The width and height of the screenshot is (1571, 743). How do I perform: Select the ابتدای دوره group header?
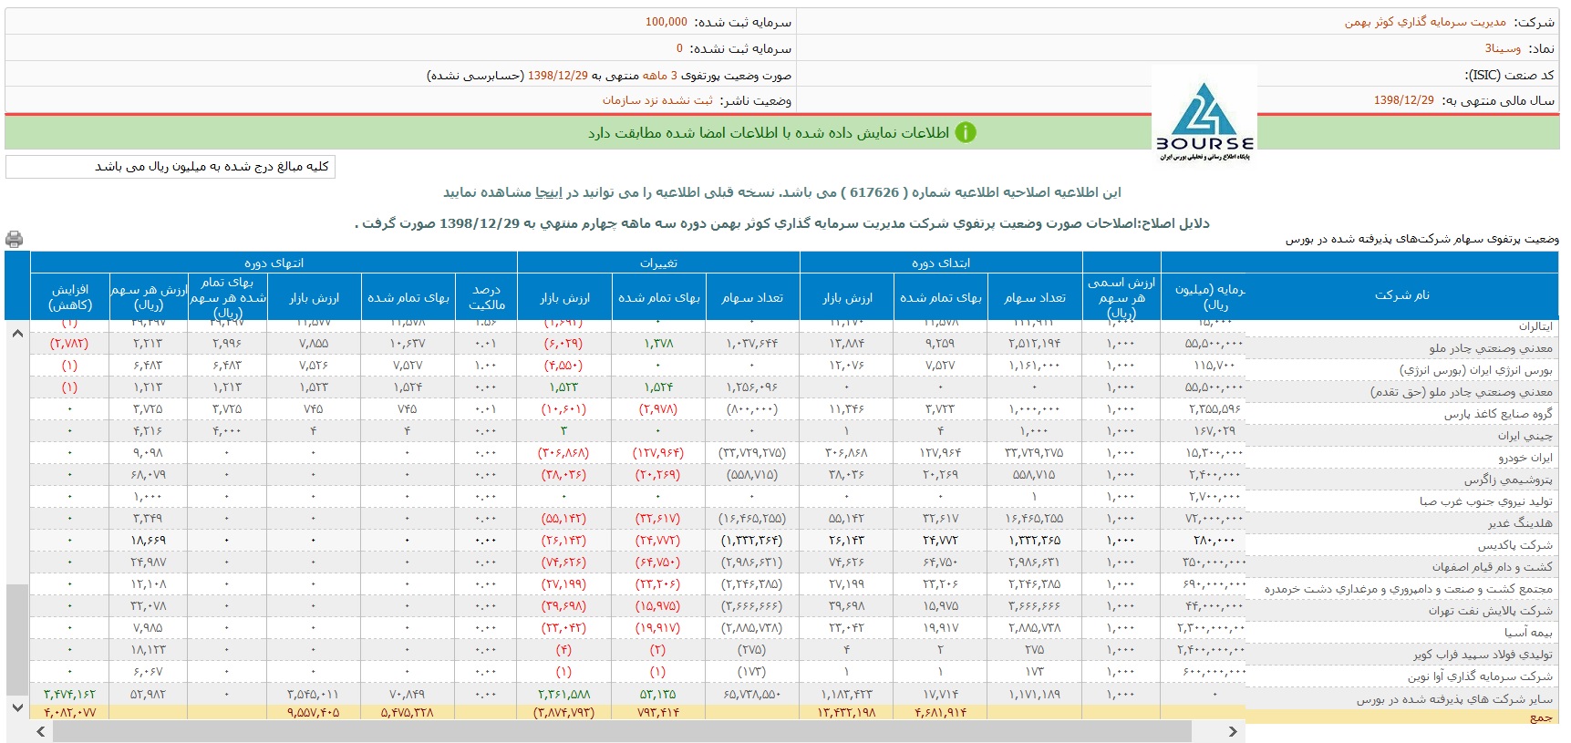(x=941, y=263)
